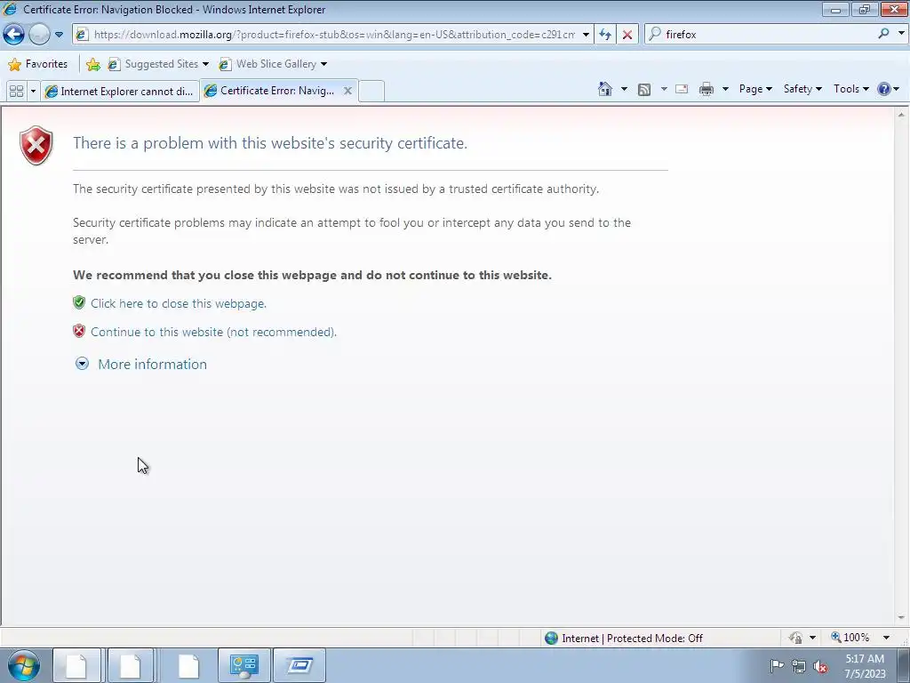
Task: Open the Windows Start menu
Action: point(24,665)
